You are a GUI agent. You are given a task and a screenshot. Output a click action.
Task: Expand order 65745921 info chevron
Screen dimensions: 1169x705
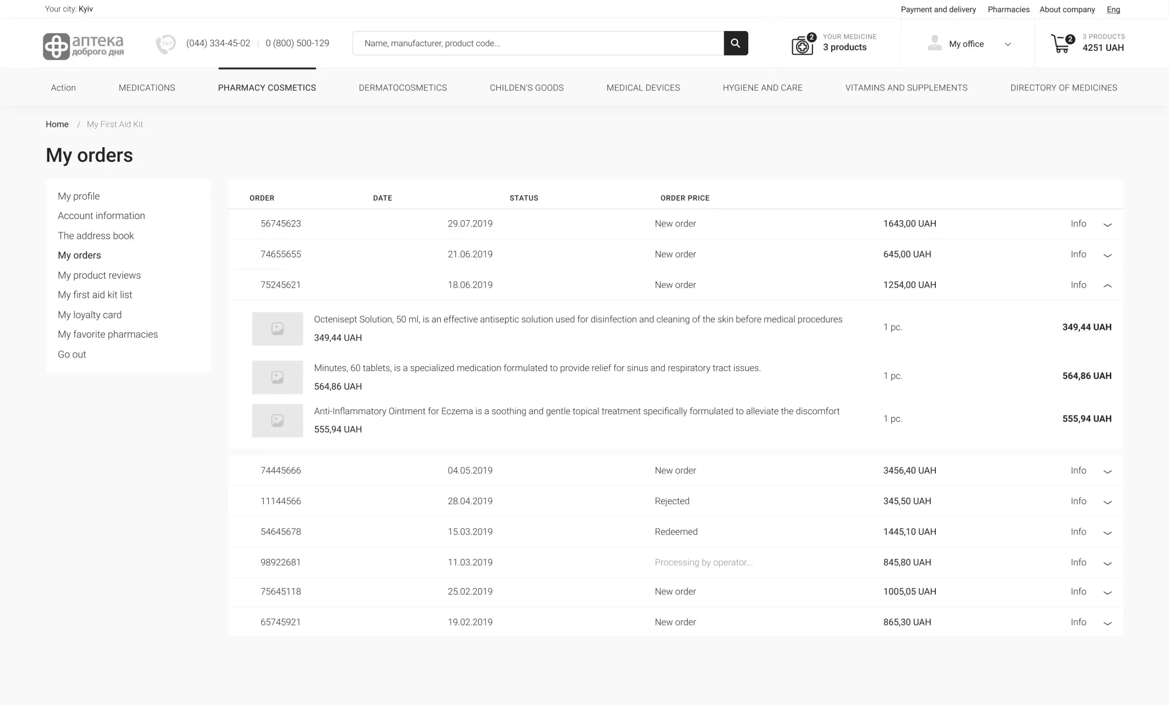pos(1107,623)
